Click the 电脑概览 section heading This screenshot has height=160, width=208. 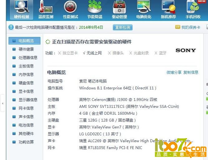pos(56,72)
